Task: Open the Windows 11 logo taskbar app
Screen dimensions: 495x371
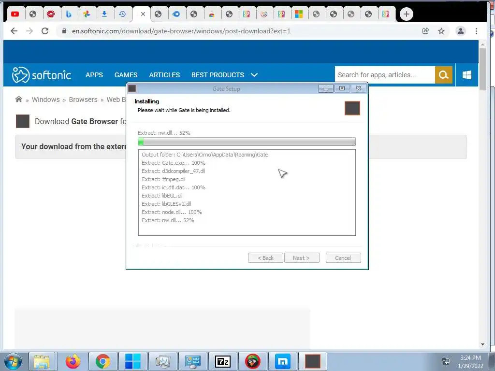Action: [x=132, y=361]
